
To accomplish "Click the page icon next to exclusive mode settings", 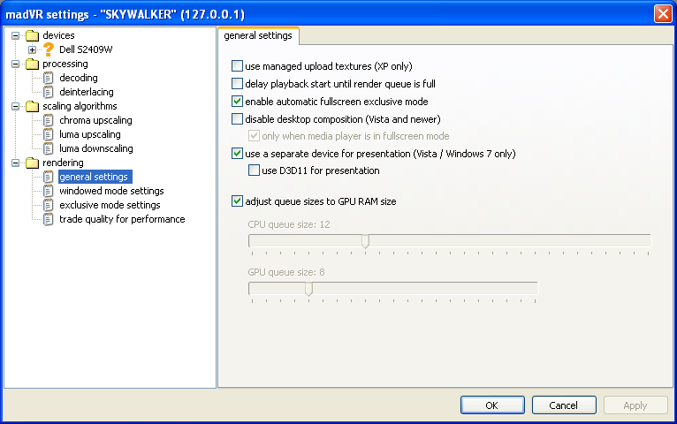I will click(49, 205).
